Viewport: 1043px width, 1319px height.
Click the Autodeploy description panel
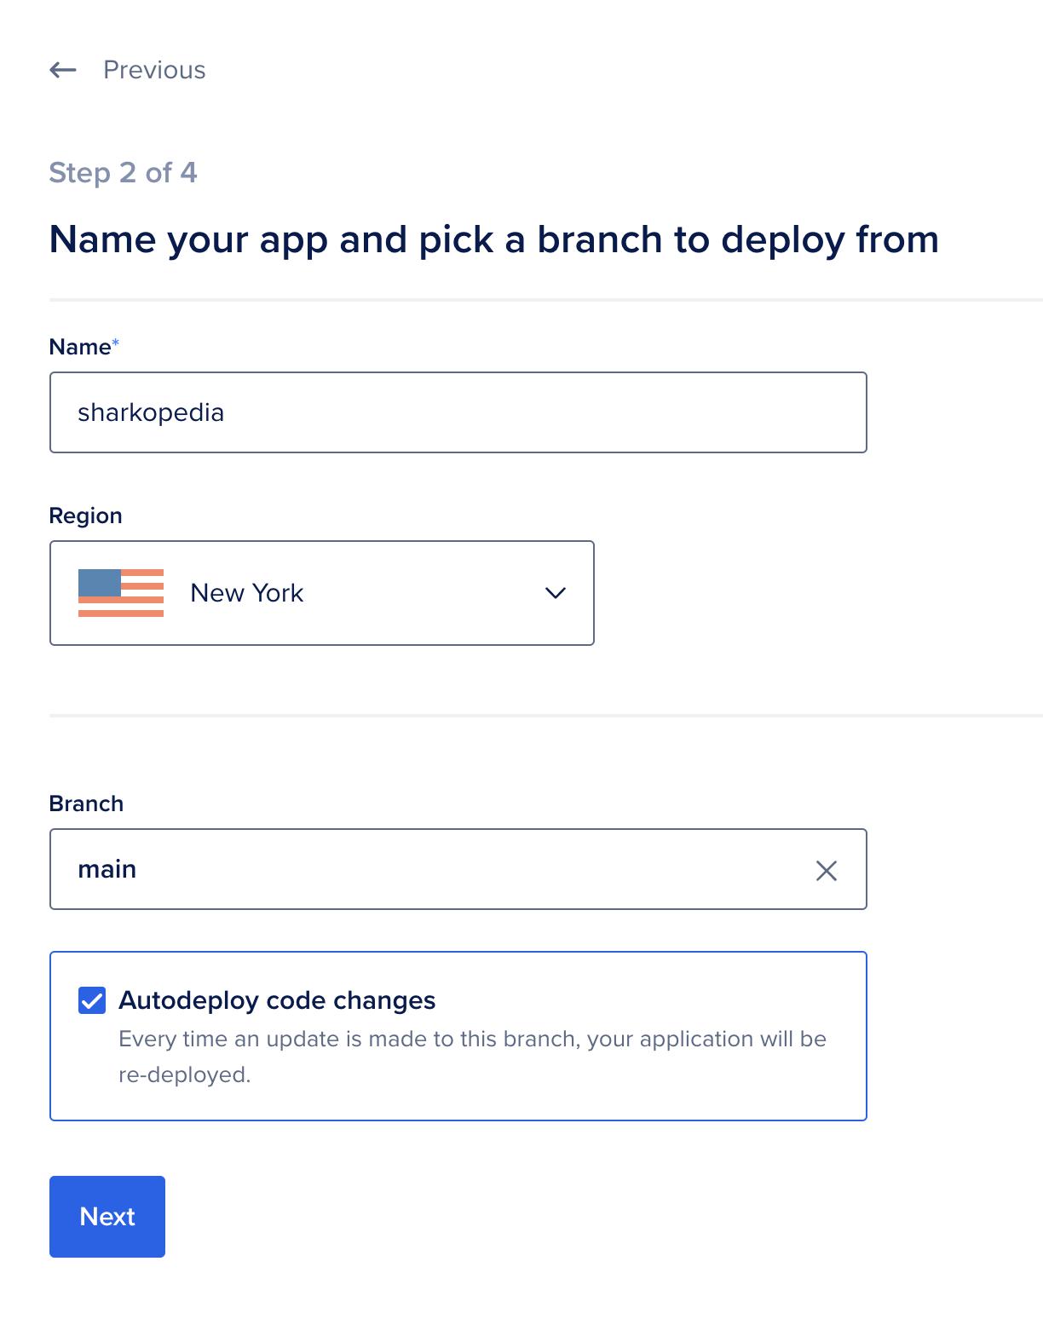pos(473,1057)
